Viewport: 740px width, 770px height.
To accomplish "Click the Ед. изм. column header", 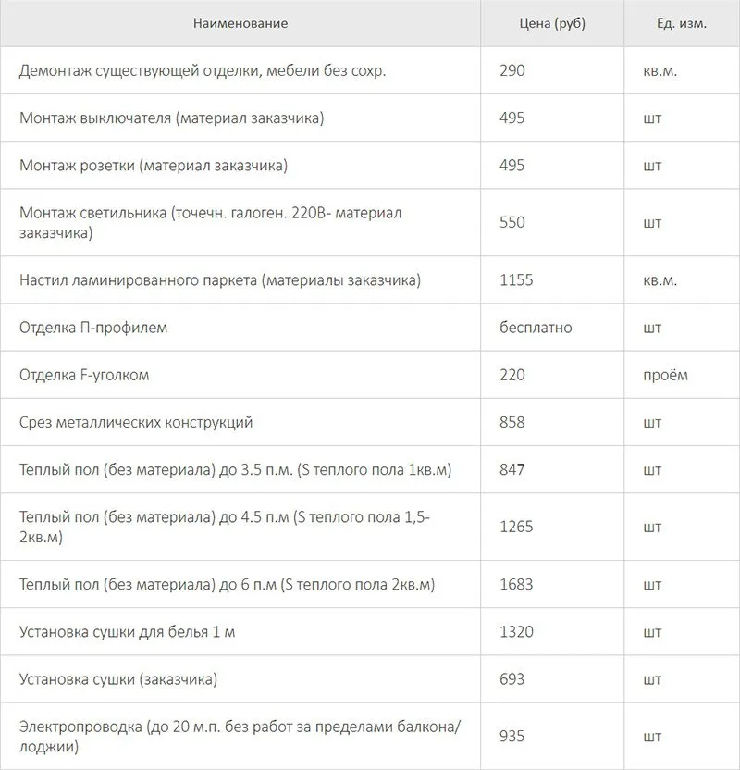I will (682, 23).
